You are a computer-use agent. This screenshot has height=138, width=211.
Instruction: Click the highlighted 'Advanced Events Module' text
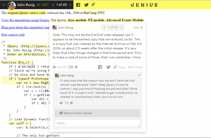point(125,20)
